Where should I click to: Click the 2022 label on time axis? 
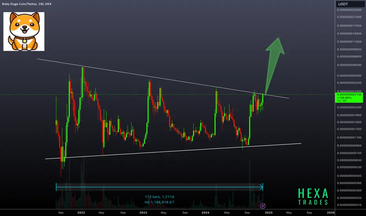pos(81,212)
